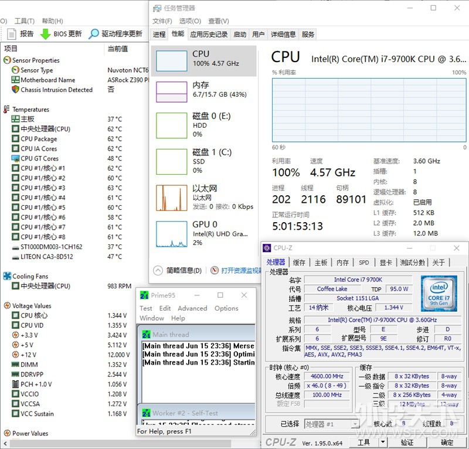Open the Task Manager Services (服务) tab
This screenshot has height=449, width=469.
(308, 35)
